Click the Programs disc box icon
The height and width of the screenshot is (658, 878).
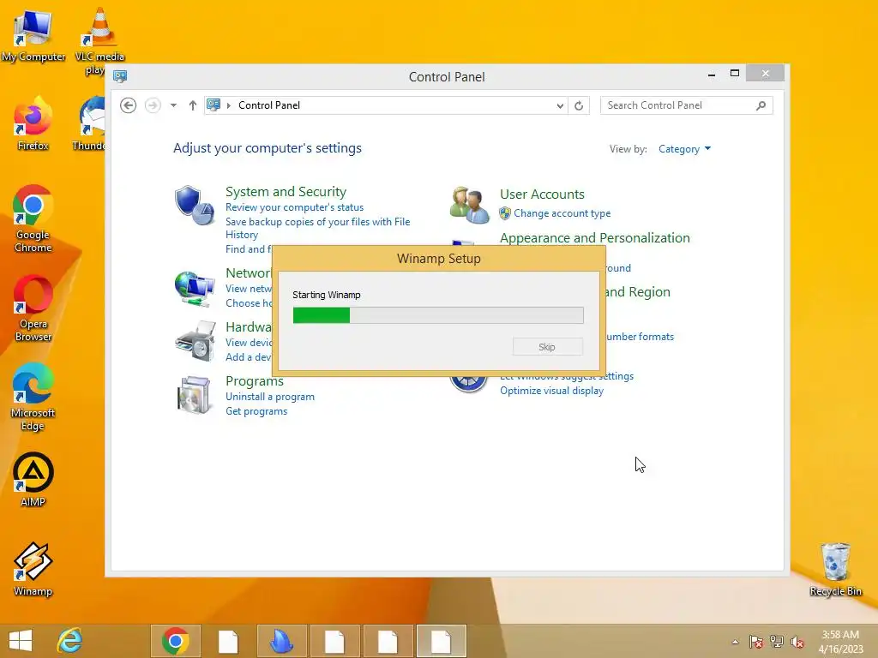pyautogui.click(x=194, y=395)
